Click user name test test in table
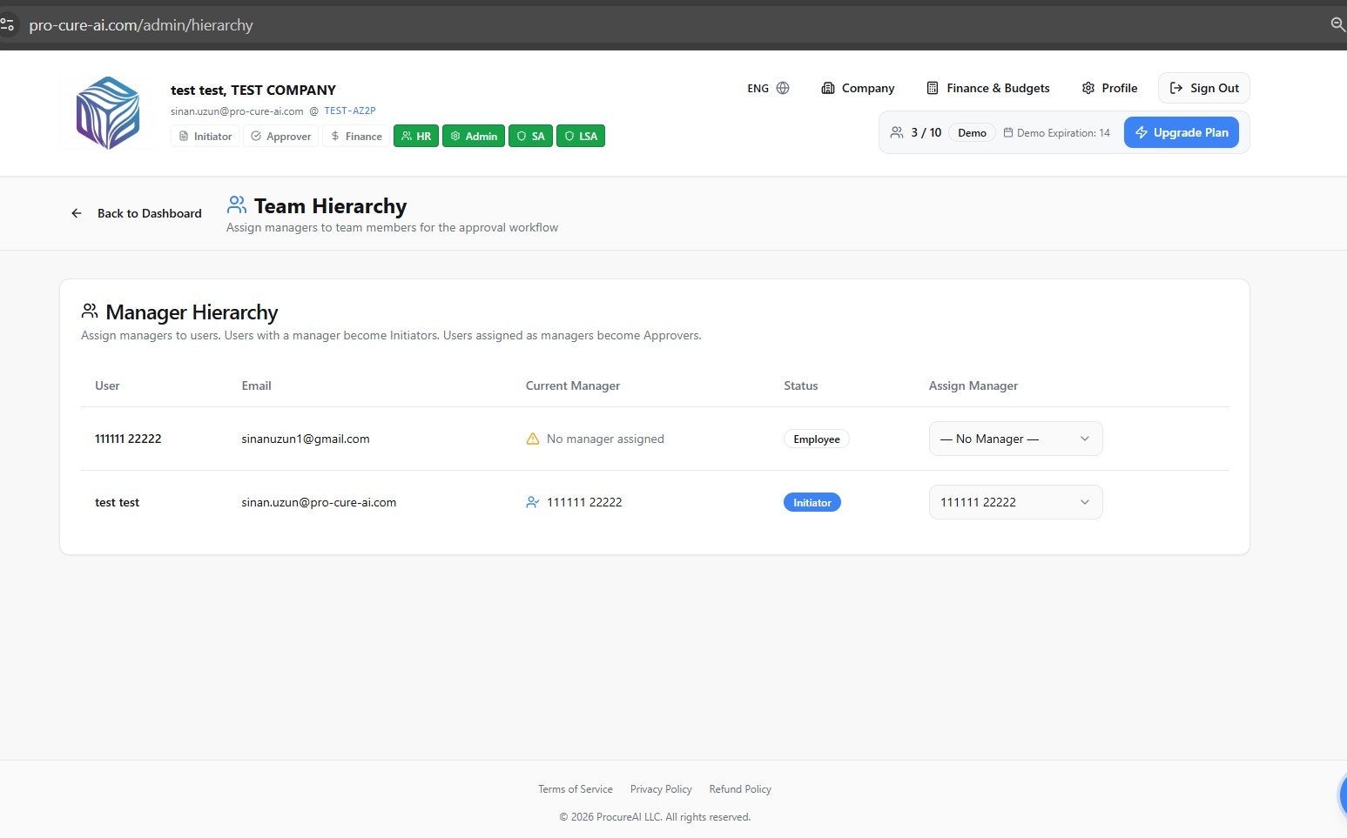Viewport: 1347px width, 838px height. point(117,502)
